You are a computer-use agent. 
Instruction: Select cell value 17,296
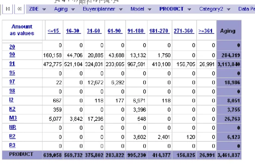click(x=95, y=119)
